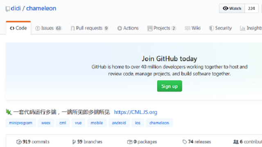The width and height of the screenshot is (262, 147).
Task: Click the Join GitHub today heading
Action: (x=169, y=59)
